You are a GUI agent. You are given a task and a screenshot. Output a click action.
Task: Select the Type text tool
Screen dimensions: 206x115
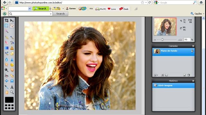pos(12,87)
